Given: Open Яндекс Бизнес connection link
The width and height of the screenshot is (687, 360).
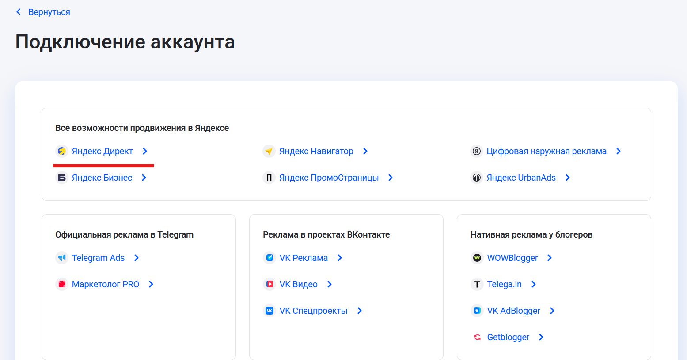Looking at the screenshot, I should pyautogui.click(x=102, y=178).
